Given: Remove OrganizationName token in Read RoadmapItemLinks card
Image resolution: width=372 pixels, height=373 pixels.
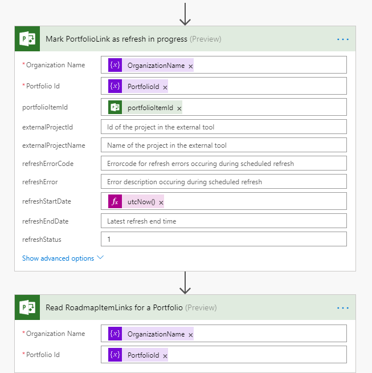Looking at the screenshot, I should 190,335.
